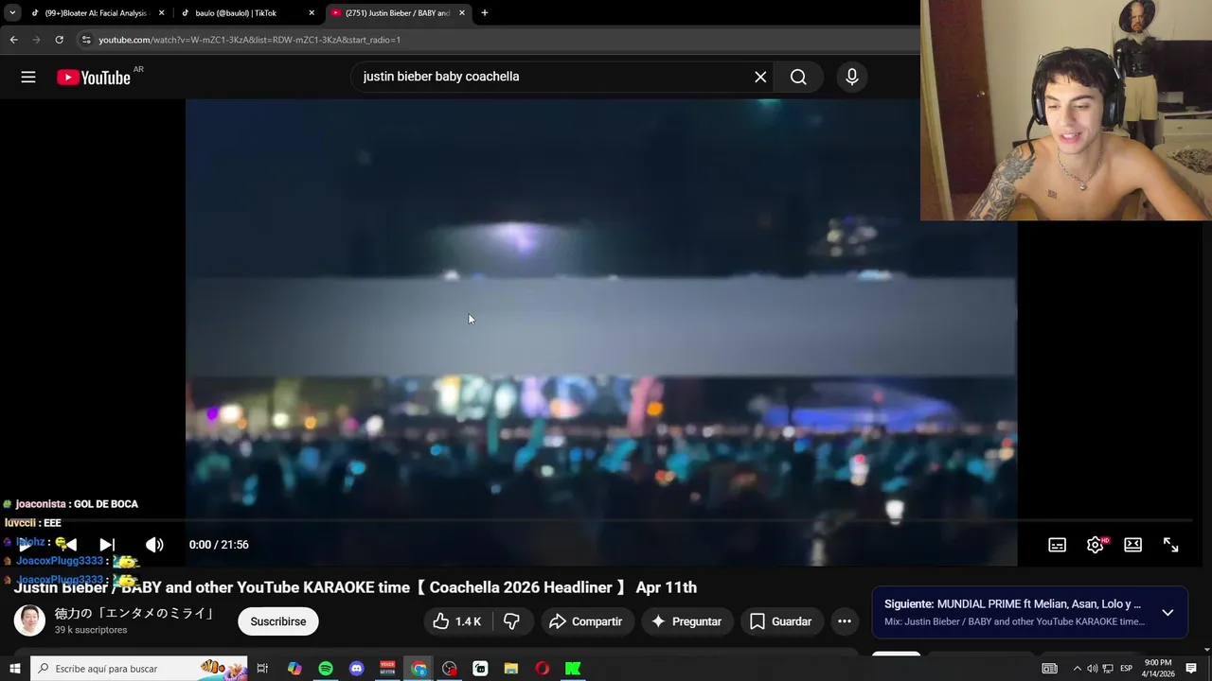The height and width of the screenshot is (681, 1212).
Task: Open the channel avatar picture
Action: click(x=29, y=620)
